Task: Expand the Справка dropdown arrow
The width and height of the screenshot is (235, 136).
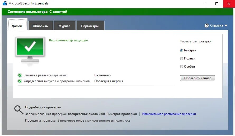Action: click(226, 26)
